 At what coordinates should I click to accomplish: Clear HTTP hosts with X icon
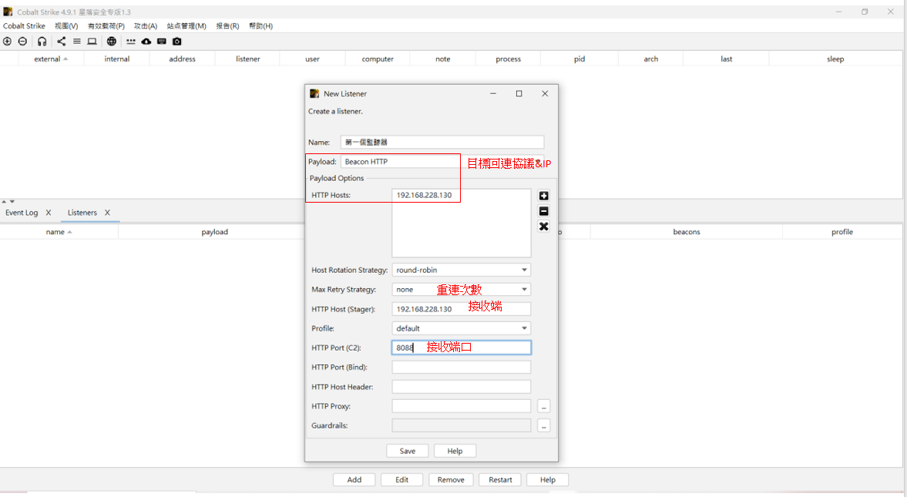(544, 227)
